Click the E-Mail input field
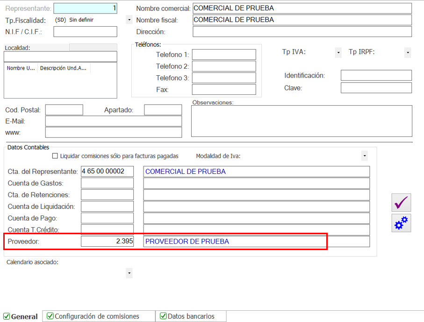Viewport: 424px width, 322px height. 113,122
